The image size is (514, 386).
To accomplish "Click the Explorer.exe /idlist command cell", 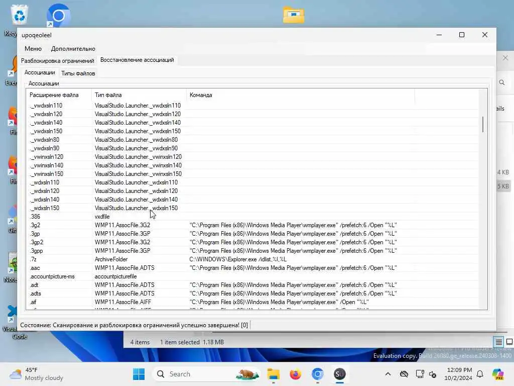I will (238, 259).
